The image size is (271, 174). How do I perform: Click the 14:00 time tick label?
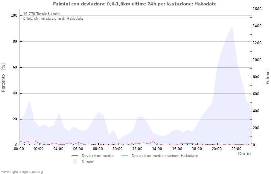tap(157, 148)
